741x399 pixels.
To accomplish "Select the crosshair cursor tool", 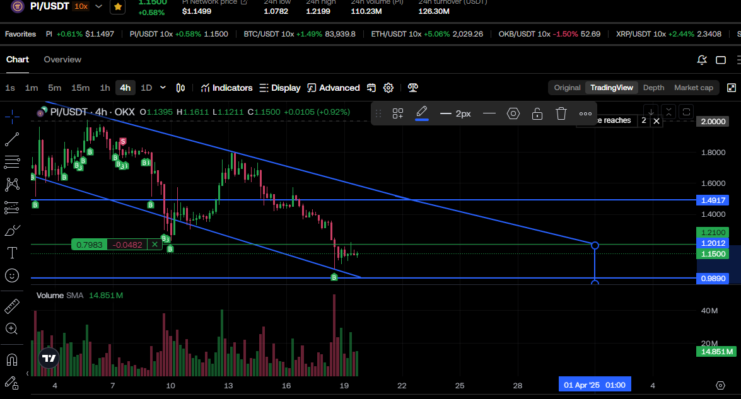I will pyautogui.click(x=12, y=116).
